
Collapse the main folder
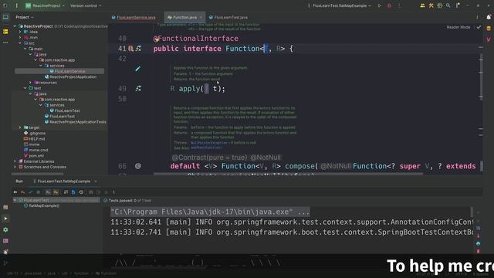[x=25, y=49]
